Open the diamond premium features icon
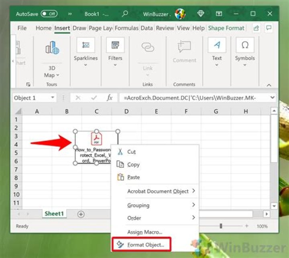 click(x=201, y=14)
